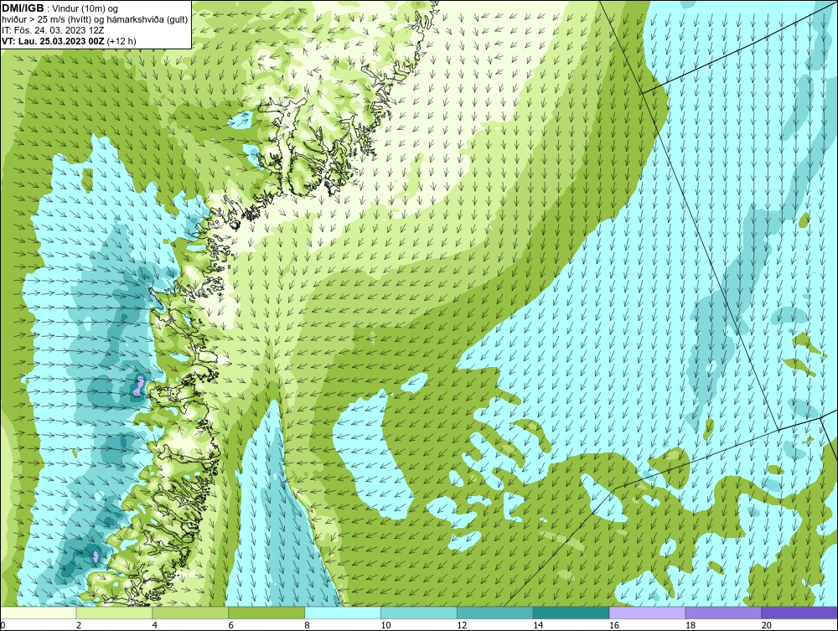Click the 2–4 m/s light green legend swatch
This screenshot has height=631, width=838.
[114, 613]
